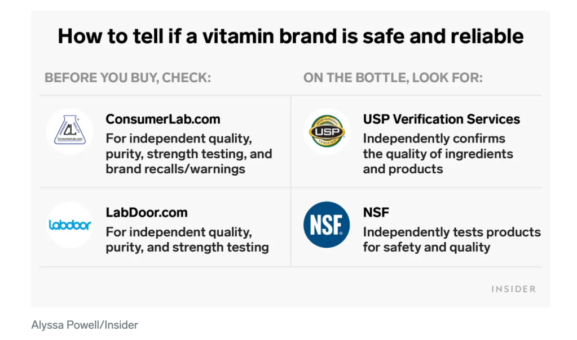Click NSF's safety and quality testing description

(452, 240)
